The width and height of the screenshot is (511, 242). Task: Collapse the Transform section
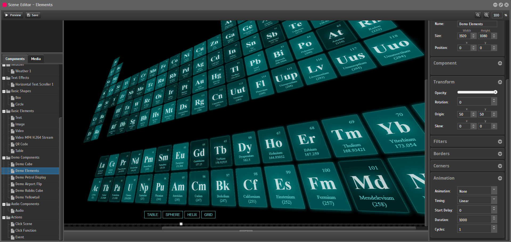500,82
